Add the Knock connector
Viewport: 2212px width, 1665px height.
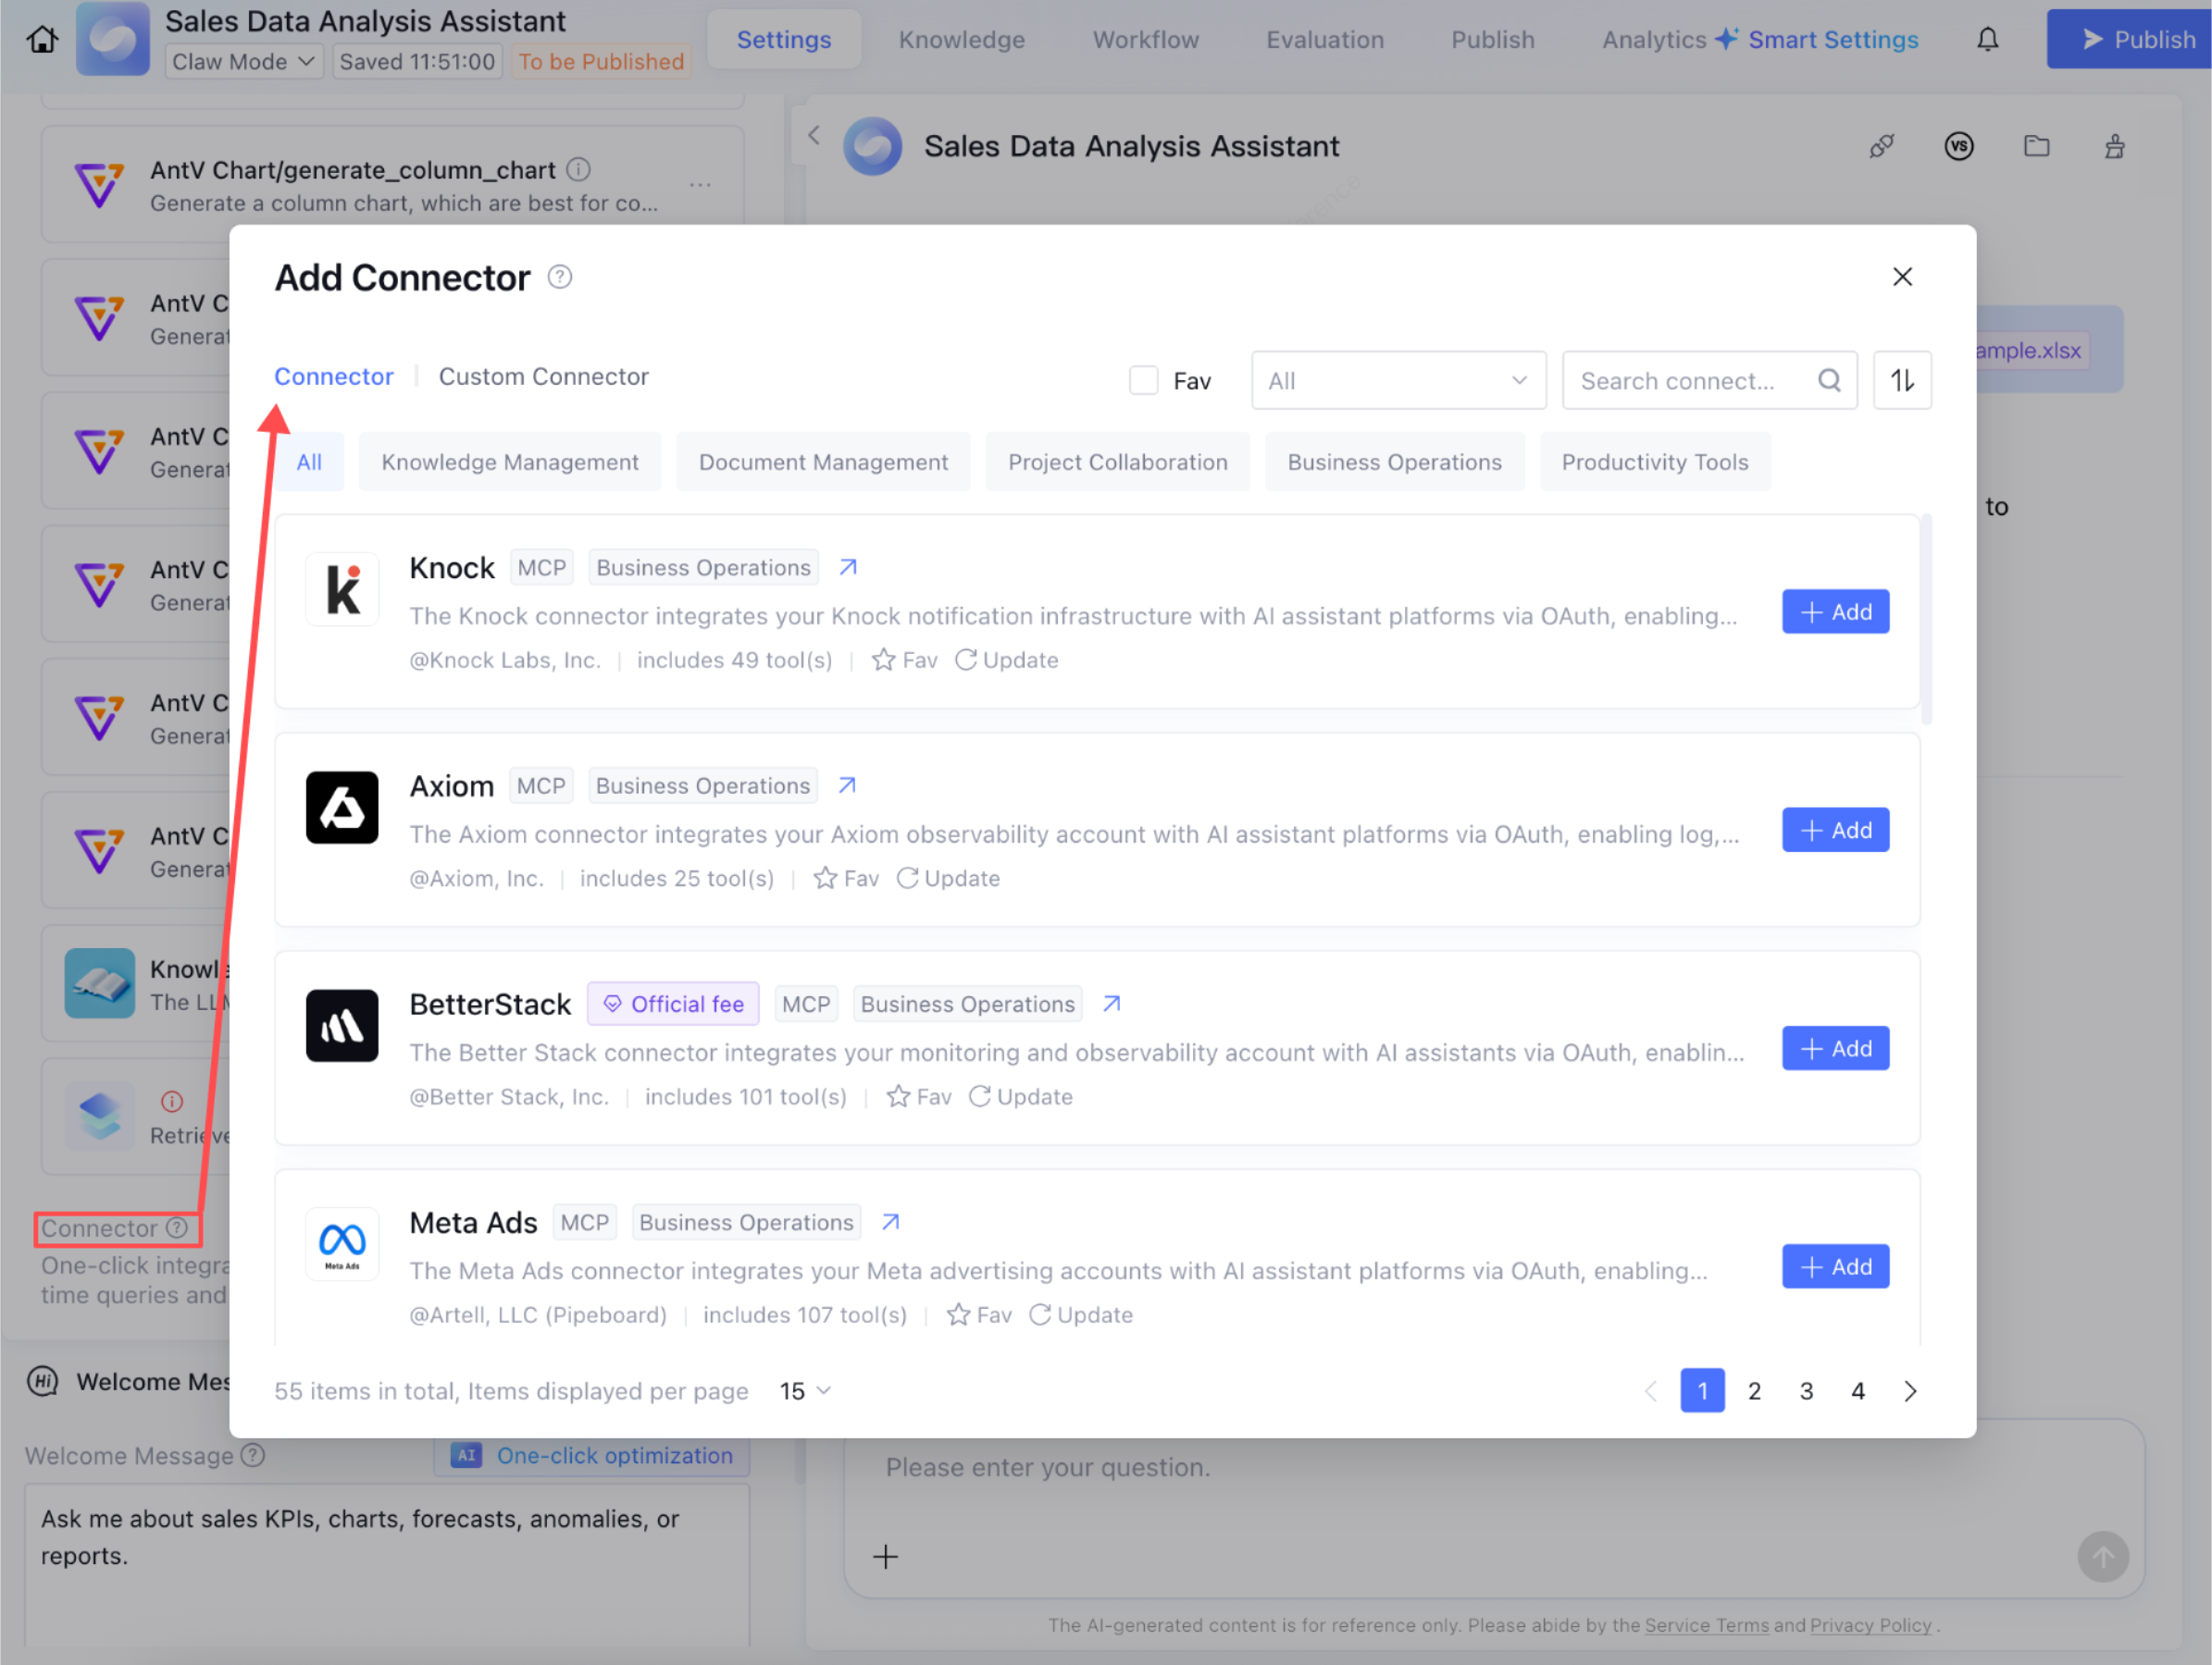1835,610
